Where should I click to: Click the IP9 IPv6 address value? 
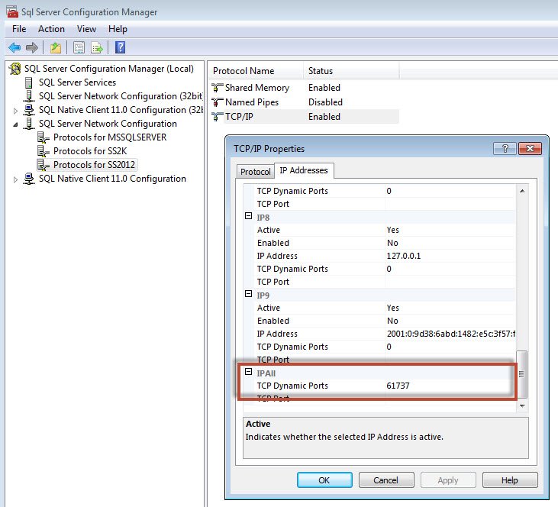pyautogui.click(x=450, y=334)
